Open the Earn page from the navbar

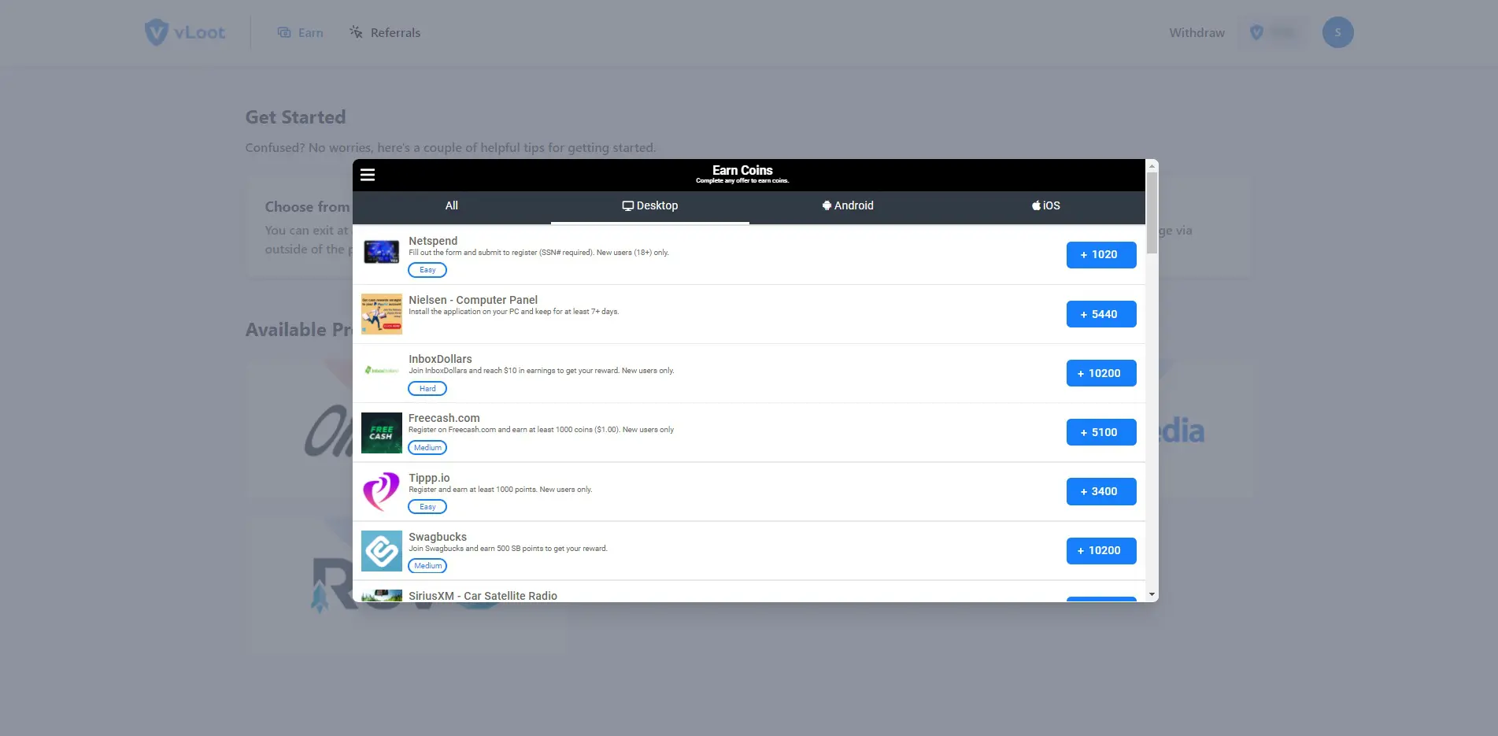301,33
